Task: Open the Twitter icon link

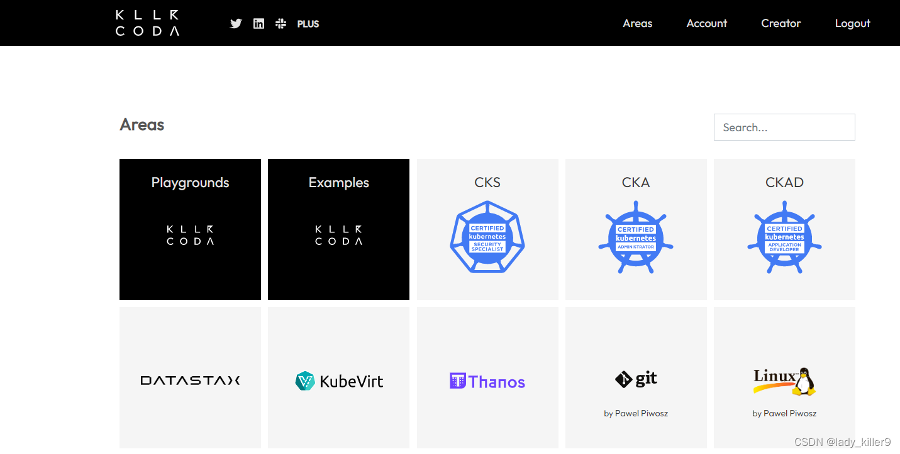Action: [x=236, y=24]
